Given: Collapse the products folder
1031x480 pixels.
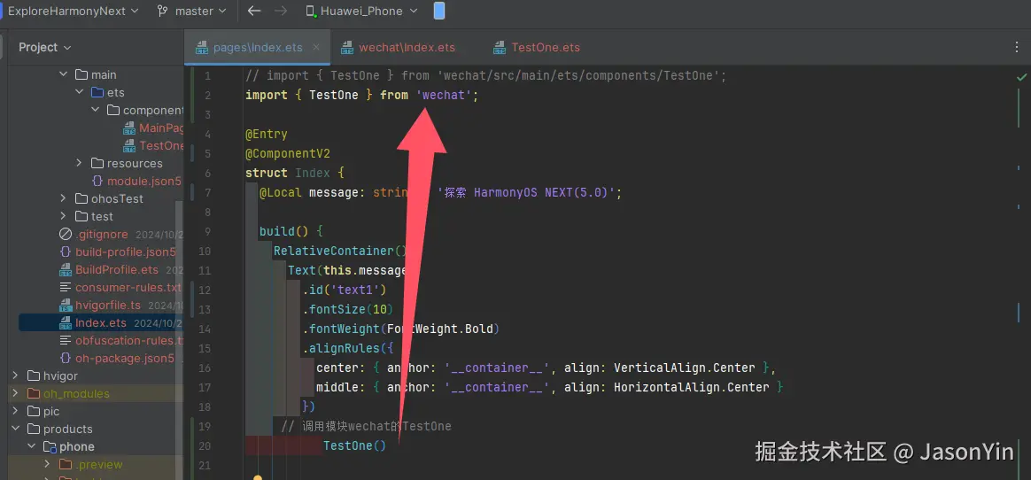Looking at the screenshot, I should coord(15,430).
